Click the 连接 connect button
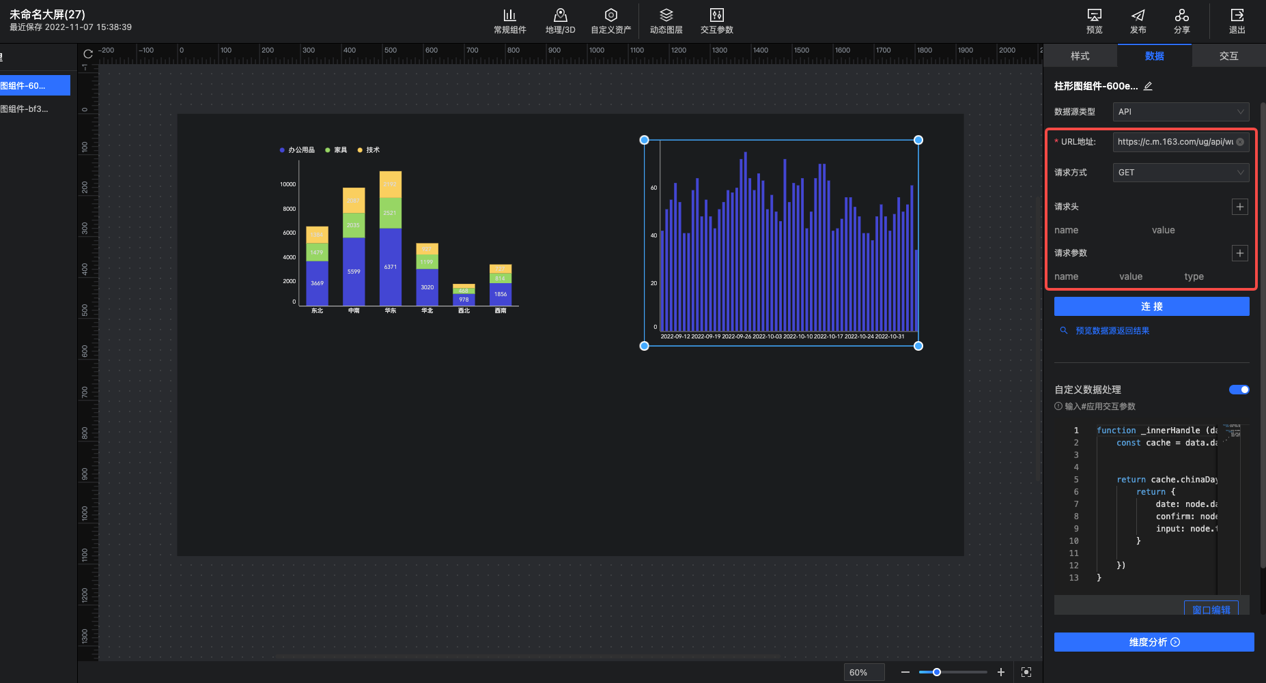1266x683 pixels. (1151, 306)
